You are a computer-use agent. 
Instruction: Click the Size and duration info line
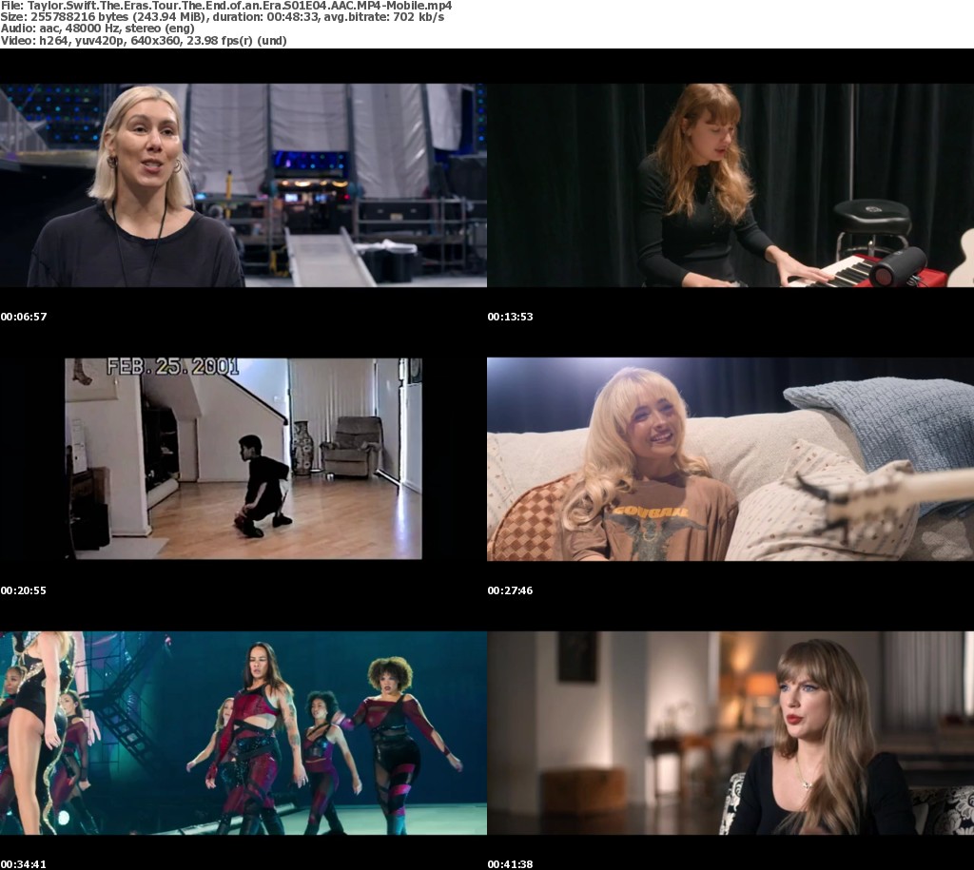click(222, 17)
